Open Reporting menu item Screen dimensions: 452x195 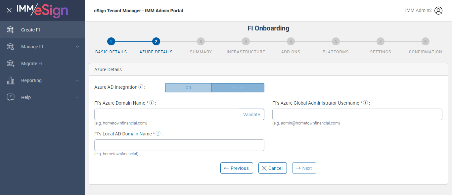pyautogui.click(x=42, y=80)
